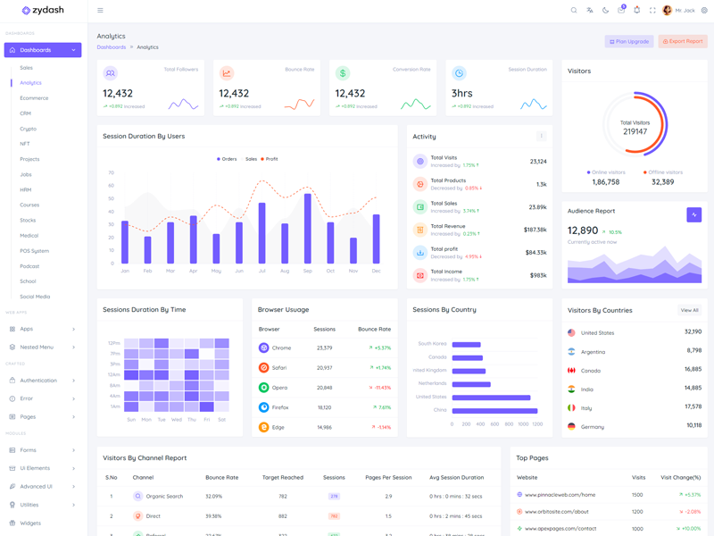This screenshot has width=714, height=536.
Task: Click the Plan Upgrade button
Action: tap(629, 41)
